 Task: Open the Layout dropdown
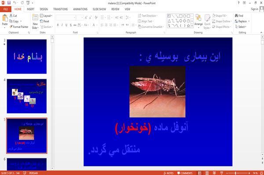pos(46,16)
